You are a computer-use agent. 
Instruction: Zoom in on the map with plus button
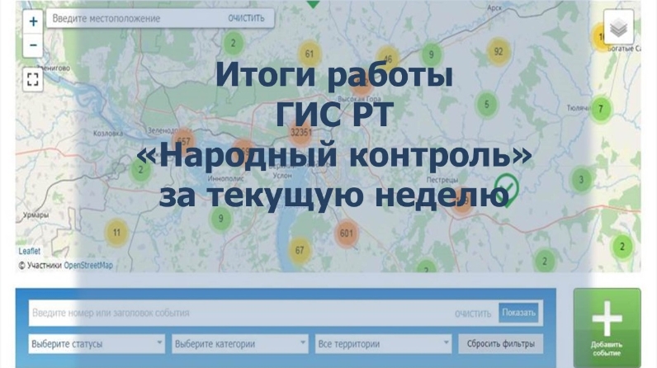33,21
